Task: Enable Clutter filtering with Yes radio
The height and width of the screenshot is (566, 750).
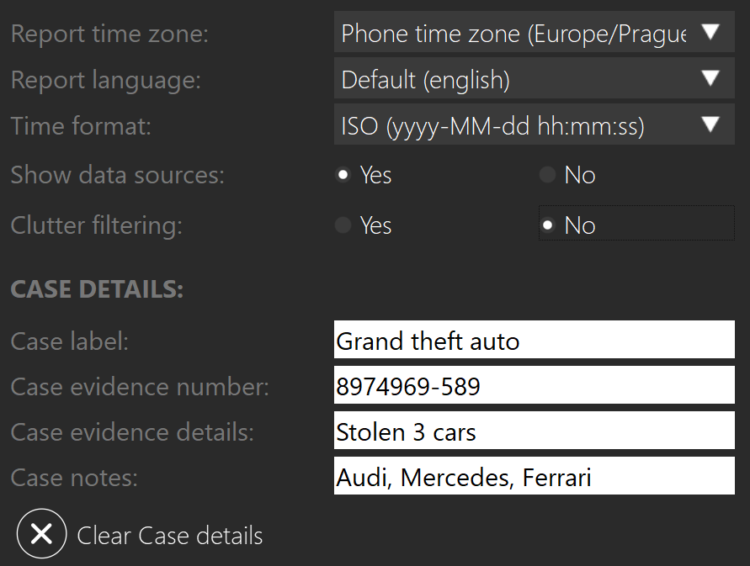Action: [343, 225]
